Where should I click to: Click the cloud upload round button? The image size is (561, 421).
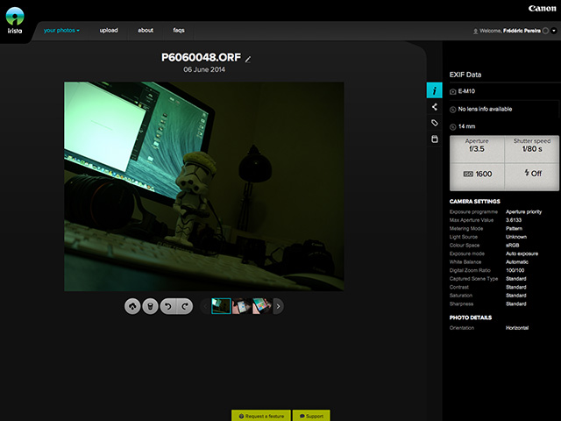pyautogui.click(x=132, y=306)
